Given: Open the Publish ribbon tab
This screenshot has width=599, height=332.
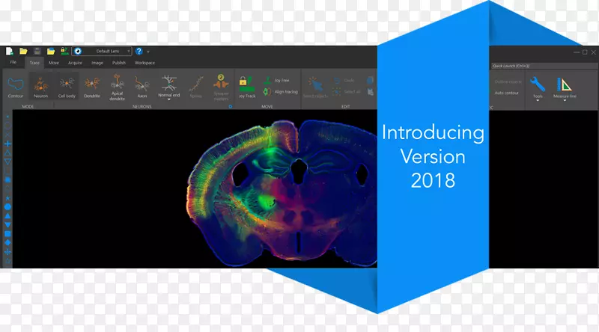Looking at the screenshot, I should pyautogui.click(x=119, y=63).
